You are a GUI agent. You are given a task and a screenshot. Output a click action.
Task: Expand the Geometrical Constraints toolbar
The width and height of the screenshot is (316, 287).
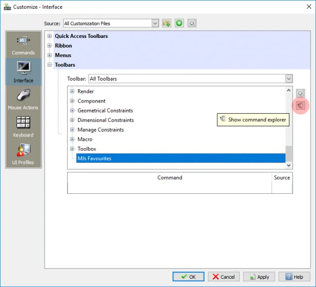coord(72,111)
